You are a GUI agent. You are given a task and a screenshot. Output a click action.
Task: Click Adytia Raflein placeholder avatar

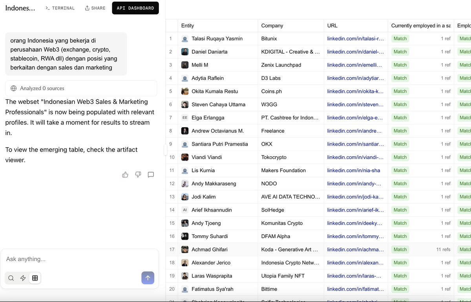pyautogui.click(x=185, y=78)
